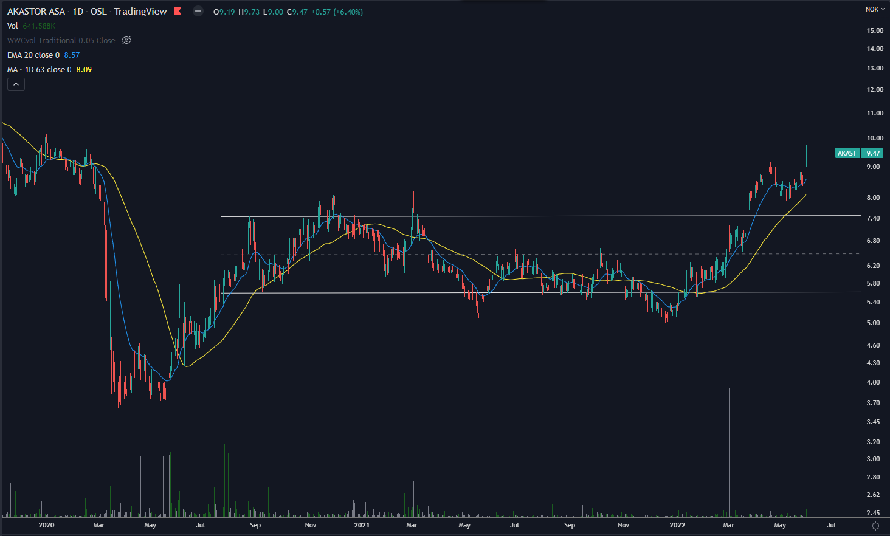Image resolution: width=890 pixels, height=536 pixels.
Task: Click the red flag icon beside TradingView
Action: (178, 11)
